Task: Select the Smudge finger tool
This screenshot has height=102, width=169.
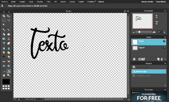Action: click(4, 53)
